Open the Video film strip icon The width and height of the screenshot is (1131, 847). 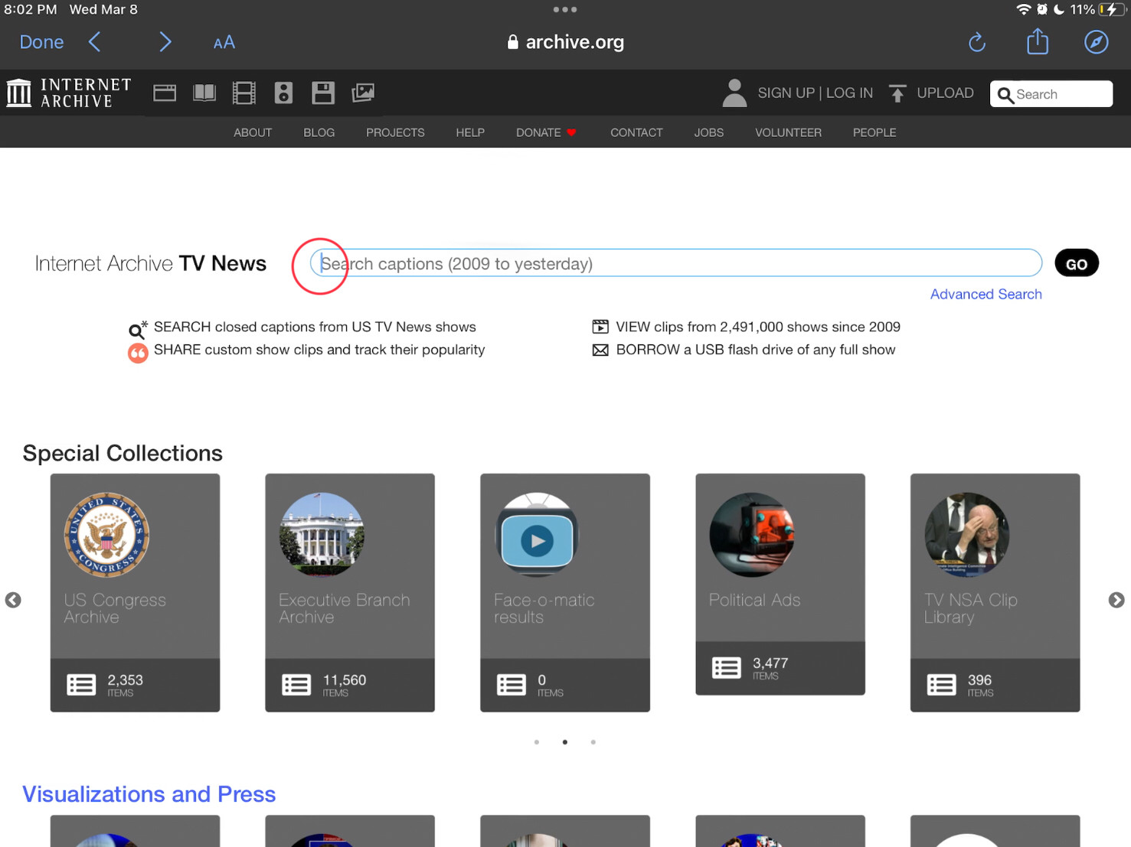pos(244,93)
